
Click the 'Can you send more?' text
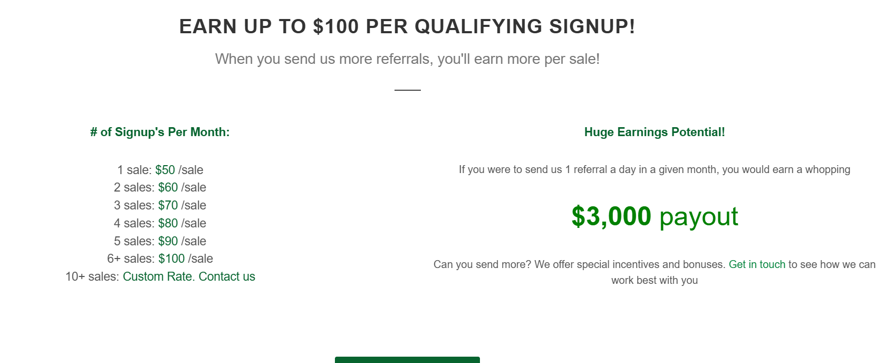pyautogui.click(x=483, y=264)
